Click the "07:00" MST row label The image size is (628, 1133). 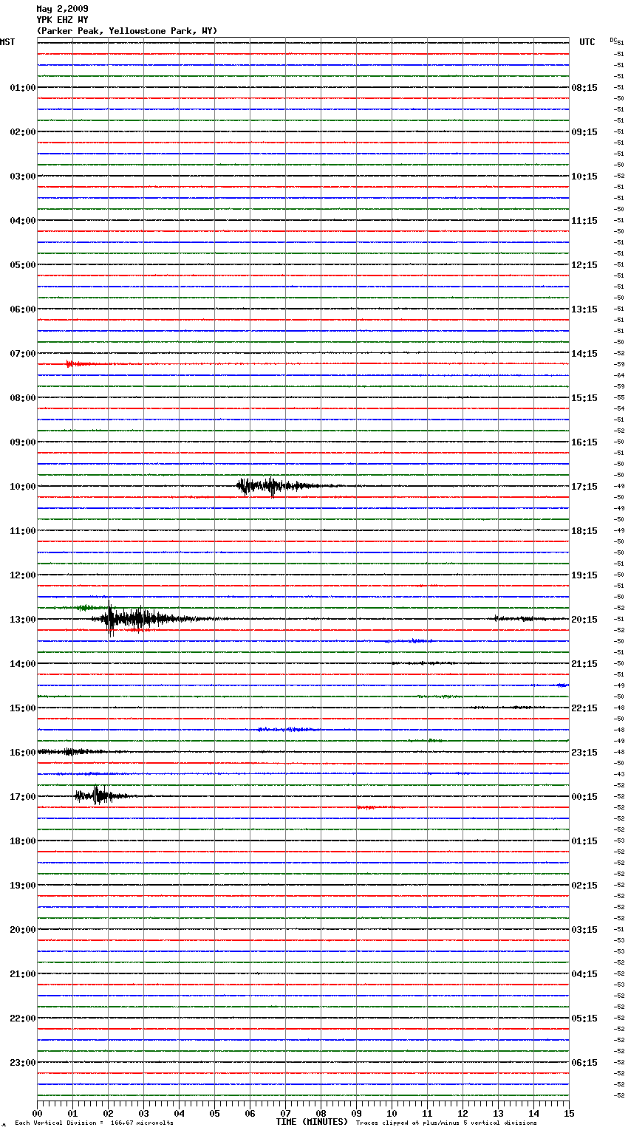(x=23, y=354)
